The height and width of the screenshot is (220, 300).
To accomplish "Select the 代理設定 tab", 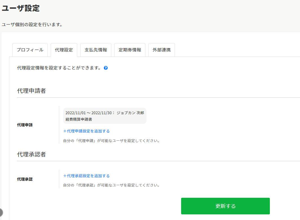I will 64,50.
